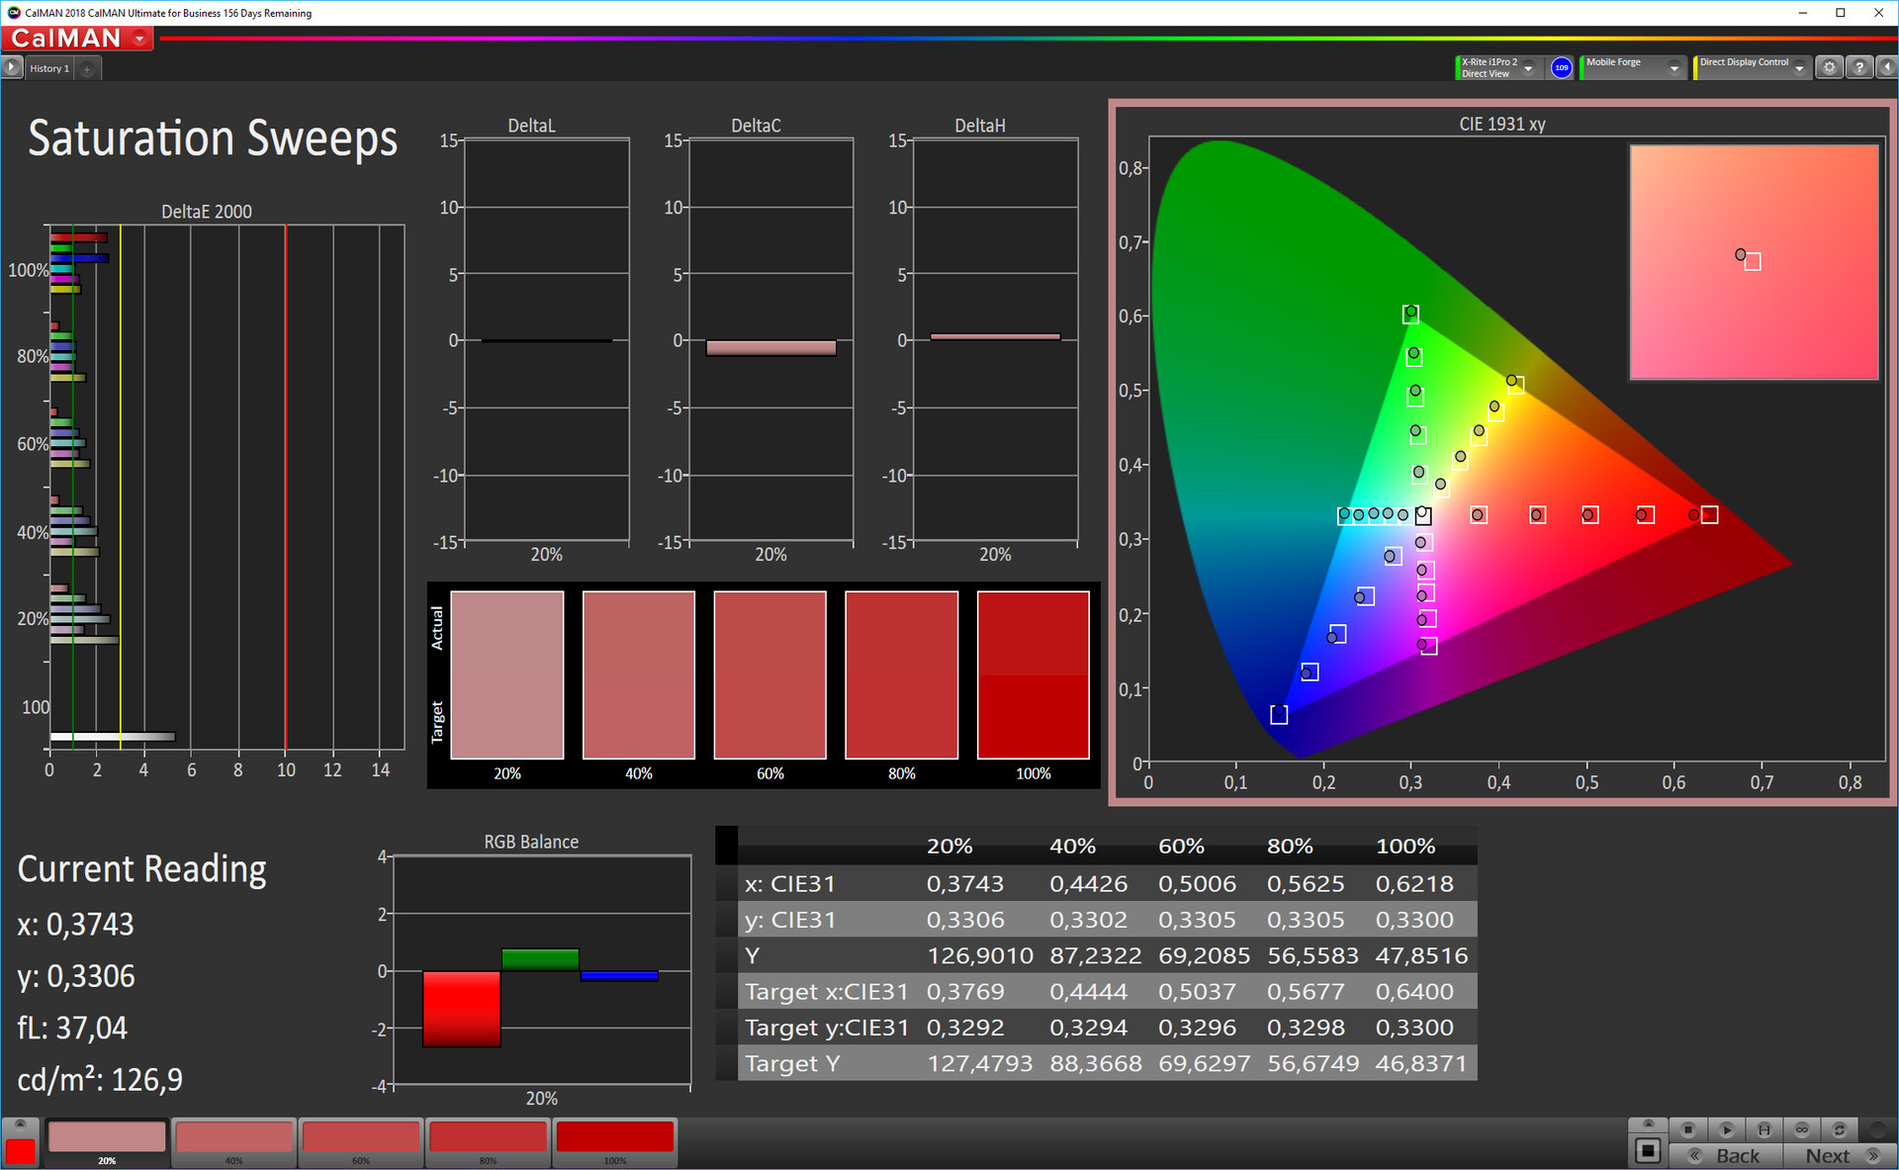
Task: Open the help question mark icon
Action: tap(1859, 67)
